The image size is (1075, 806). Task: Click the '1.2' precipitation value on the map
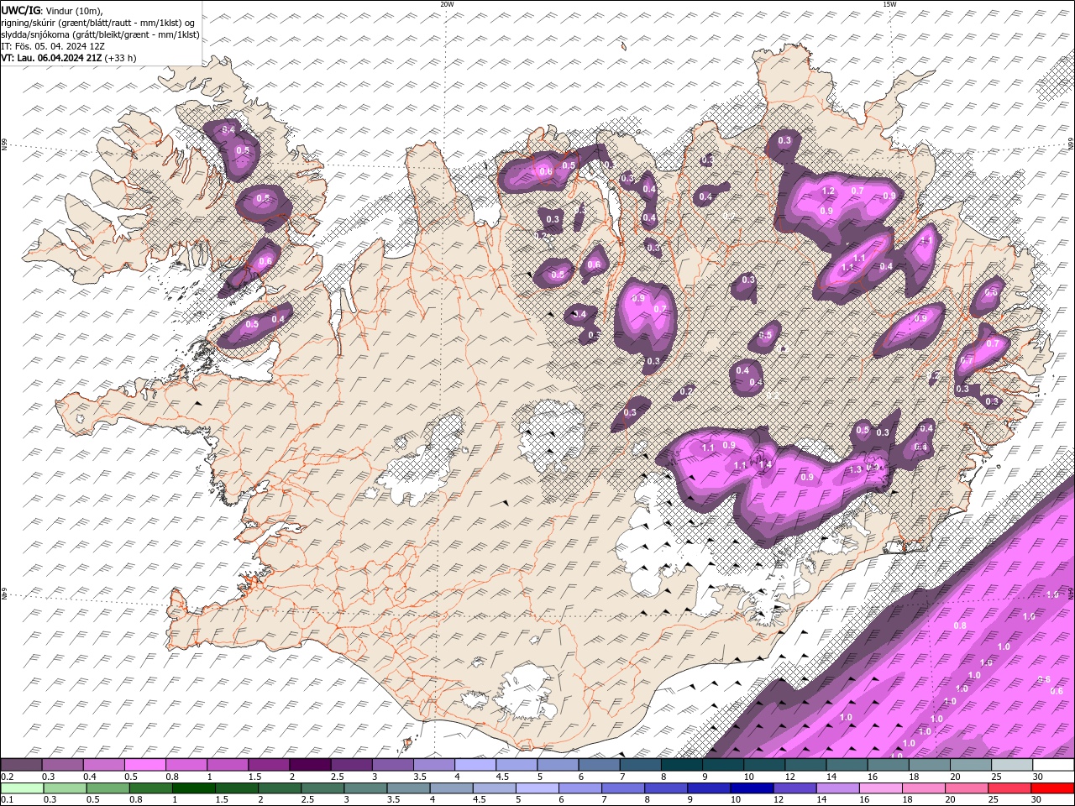point(828,191)
